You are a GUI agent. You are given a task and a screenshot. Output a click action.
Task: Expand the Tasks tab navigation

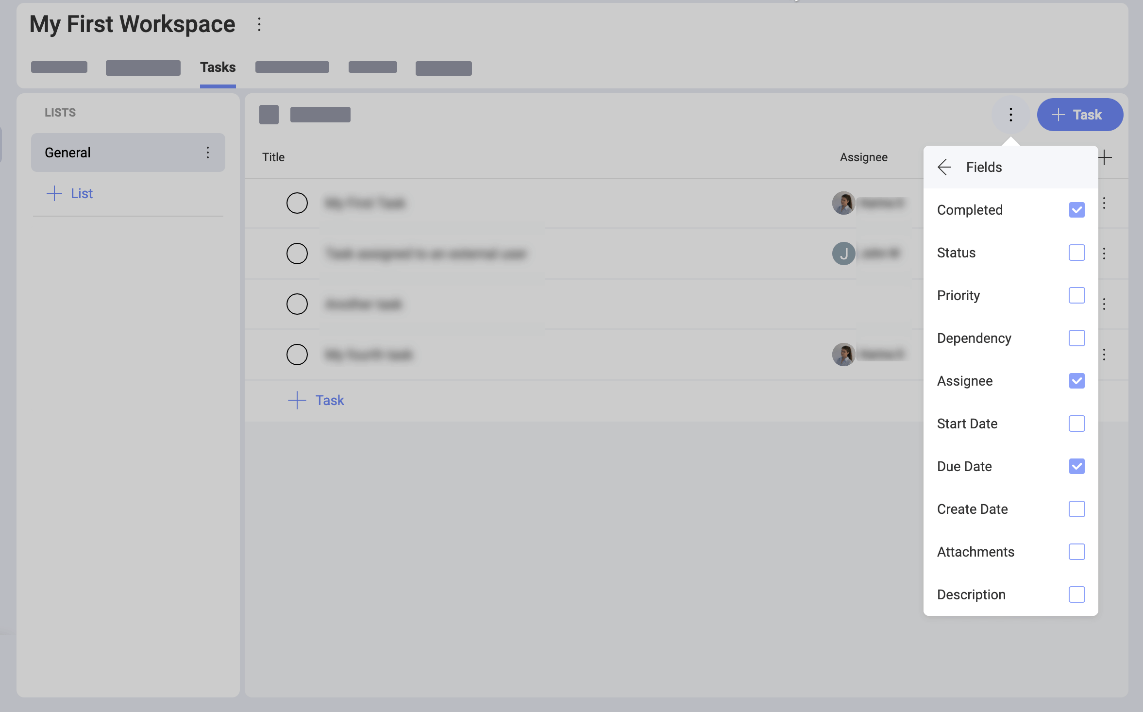click(x=218, y=66)
